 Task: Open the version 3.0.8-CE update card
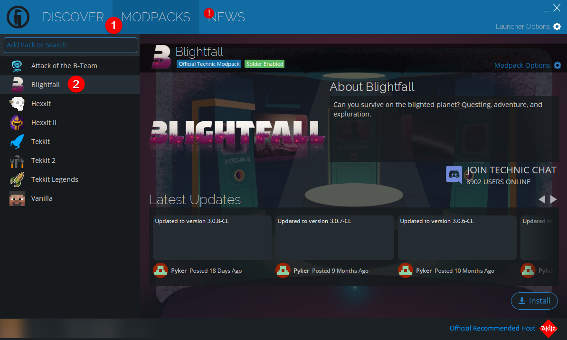(212, 238)
